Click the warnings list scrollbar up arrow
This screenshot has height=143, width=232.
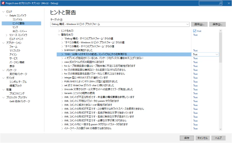tap(220, 31)
